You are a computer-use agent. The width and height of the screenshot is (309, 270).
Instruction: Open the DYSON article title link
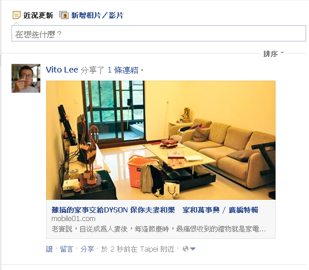155,210
